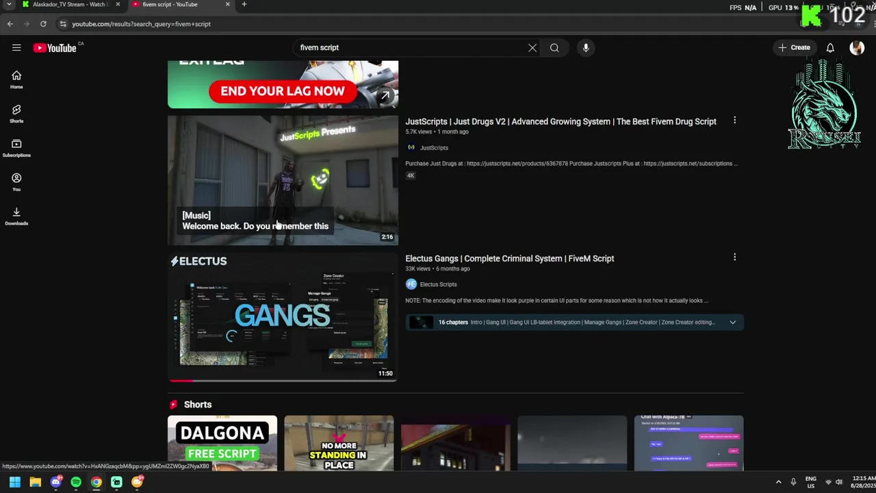
Task: Click the search magnifier button
Action: 554,48
